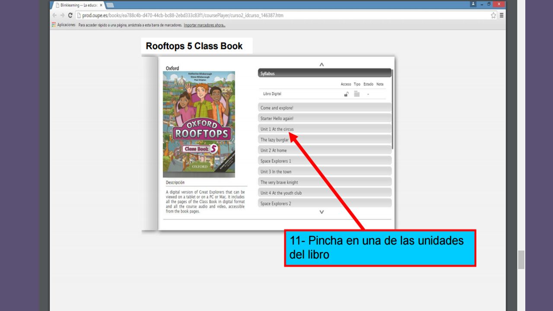Select the Blinklearning tab

pos(78,5)
